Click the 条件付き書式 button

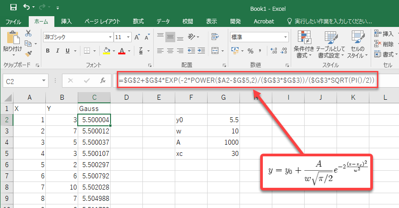pyautogui.click(x=304, y=45)
